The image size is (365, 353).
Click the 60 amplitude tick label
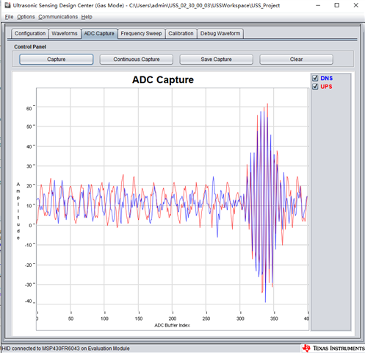[x=29, y=108]
